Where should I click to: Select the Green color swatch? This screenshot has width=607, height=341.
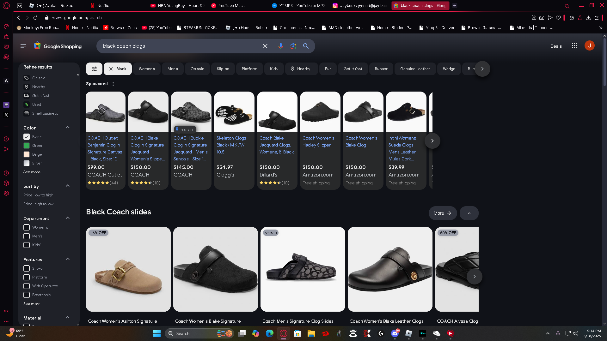(27, 146)
